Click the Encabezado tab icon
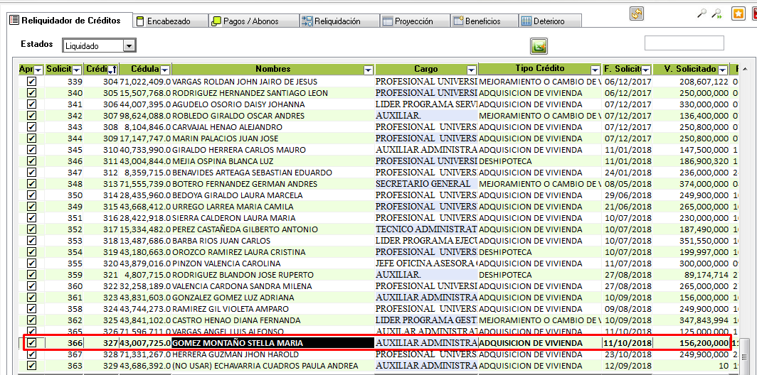This screenshot has height=375, width=757. [140, 21]
